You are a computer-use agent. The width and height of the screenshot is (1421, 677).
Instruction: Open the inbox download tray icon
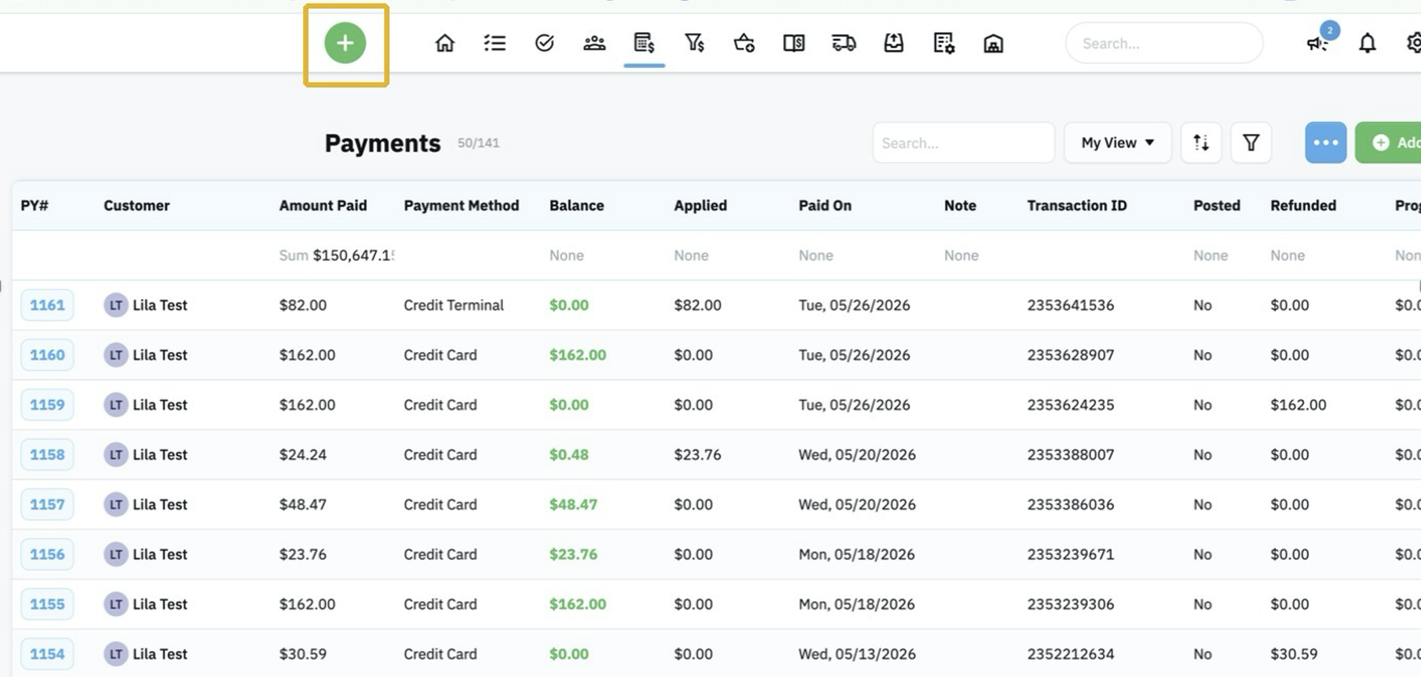pyautogui.click(x=894, y=44)
